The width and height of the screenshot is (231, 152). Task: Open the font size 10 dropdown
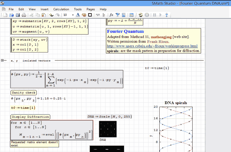[x=72, y=15]
